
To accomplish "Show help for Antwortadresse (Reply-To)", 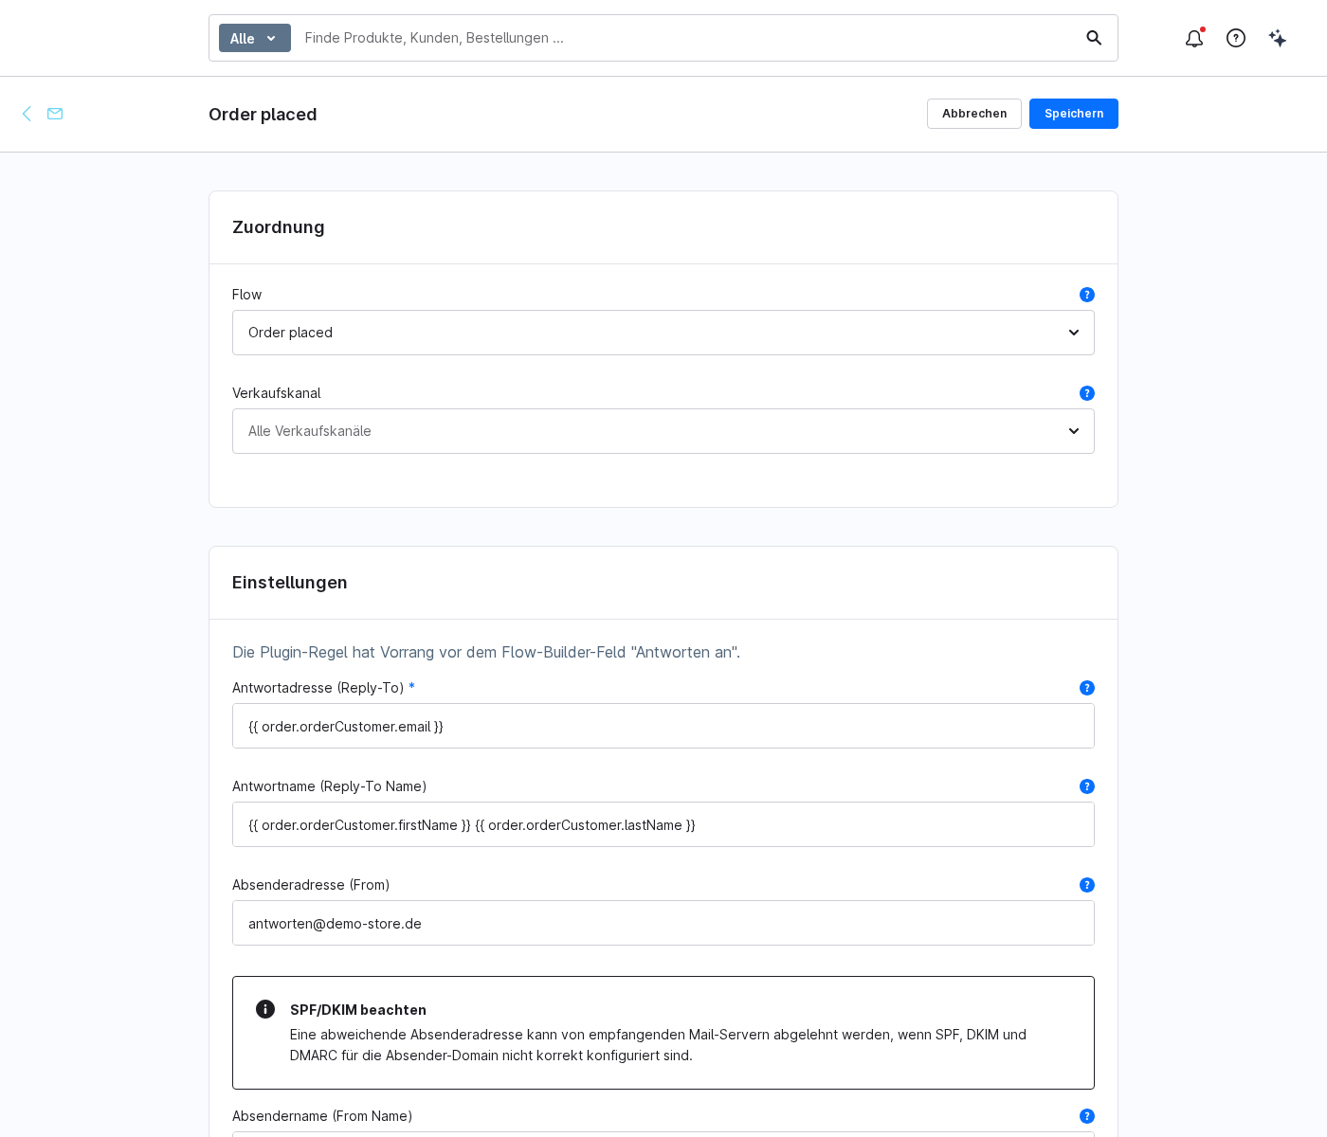I will pyautogui.click(x=1087, y=688).
